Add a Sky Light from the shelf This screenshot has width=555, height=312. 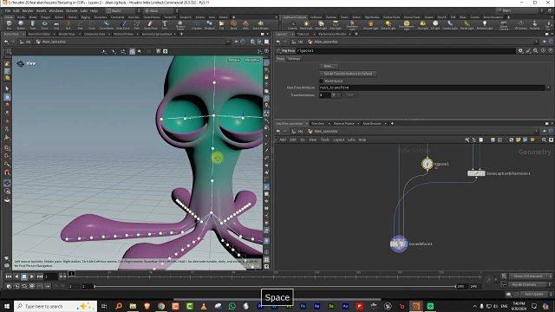[x=422, y=25]
